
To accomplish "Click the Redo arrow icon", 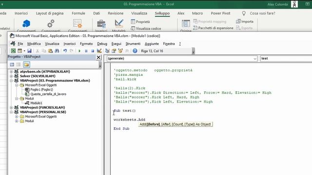I will (72, 51).
